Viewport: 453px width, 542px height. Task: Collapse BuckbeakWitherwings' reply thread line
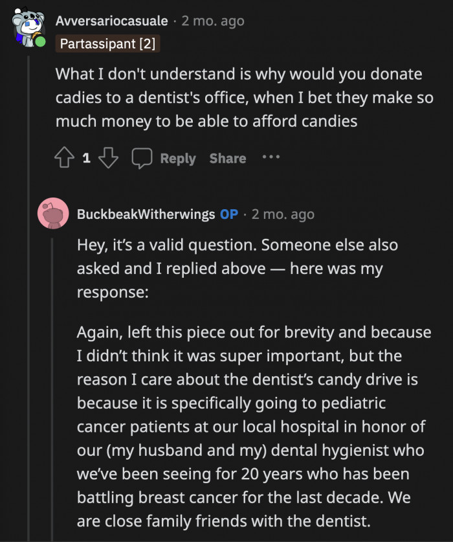pyautogui.click(x=54, y=389)
